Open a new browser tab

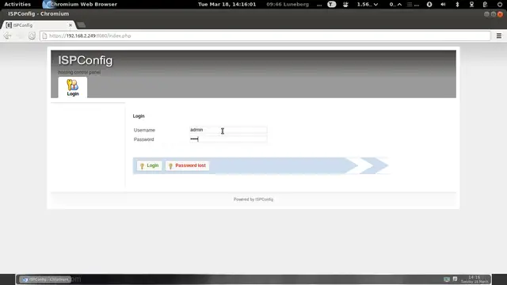82,25
